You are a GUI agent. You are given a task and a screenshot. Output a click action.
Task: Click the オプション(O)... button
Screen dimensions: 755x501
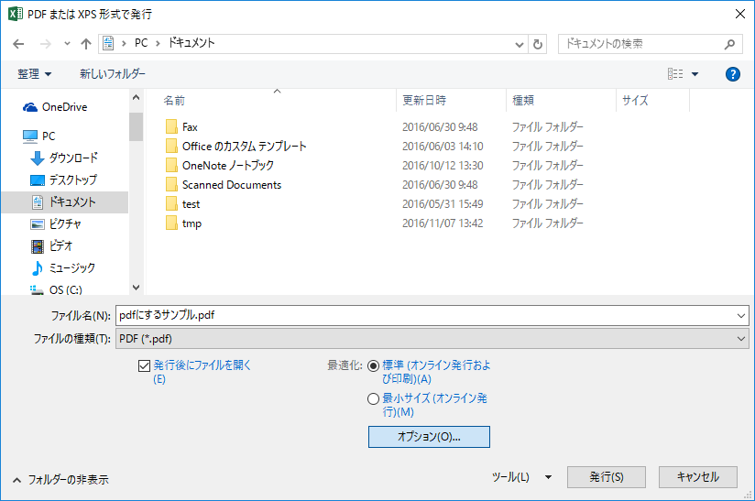pyautogui.click(x=429, y=437)
